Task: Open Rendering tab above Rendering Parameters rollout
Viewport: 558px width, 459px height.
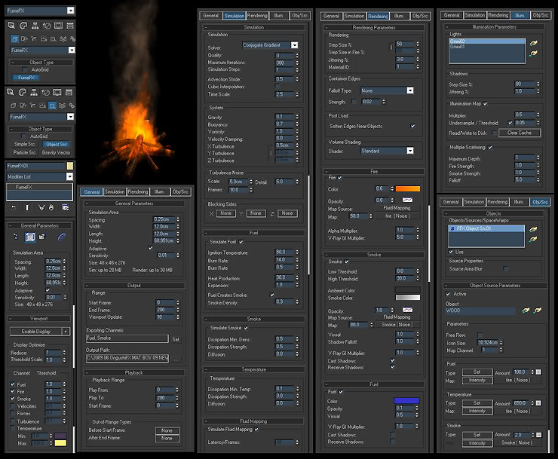Action: (x=378, y=16)
